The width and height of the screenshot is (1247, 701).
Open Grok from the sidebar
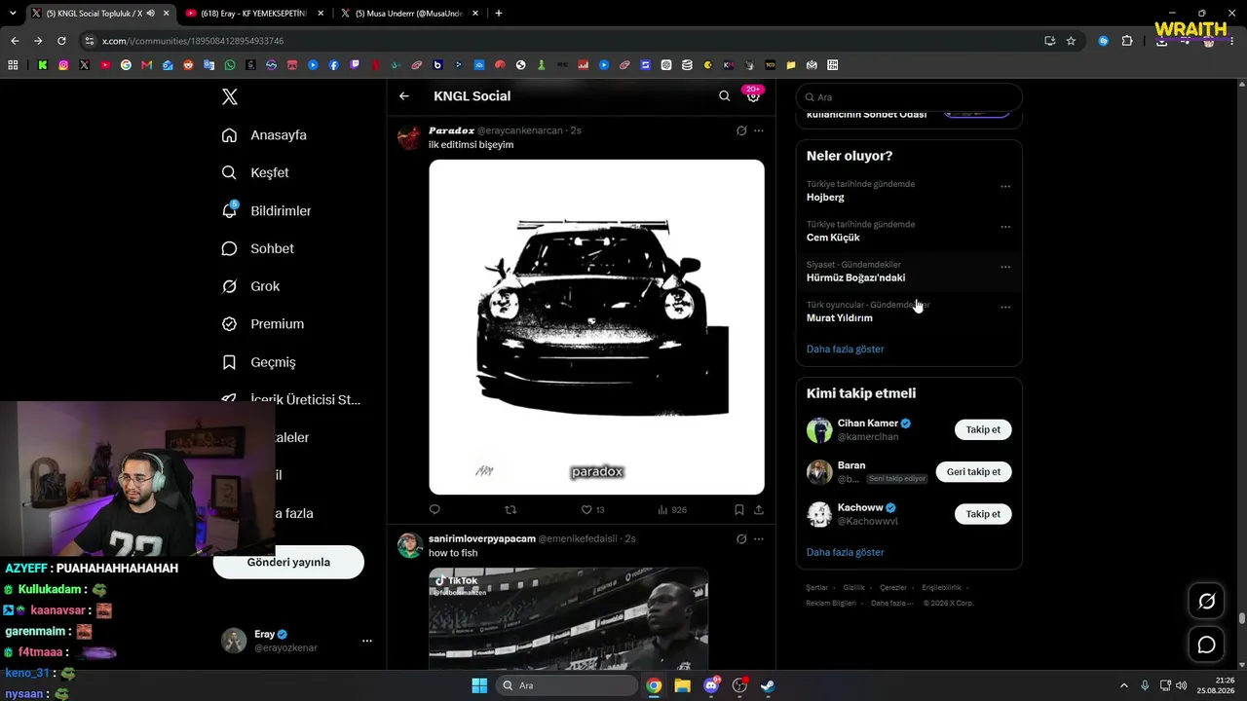pos(250,286)
